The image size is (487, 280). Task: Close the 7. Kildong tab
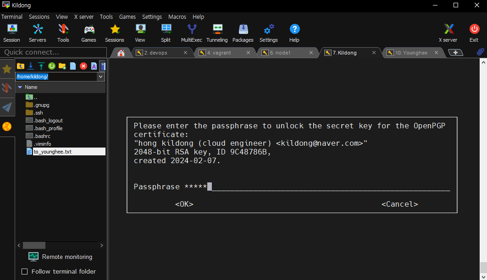pos(374,52)
